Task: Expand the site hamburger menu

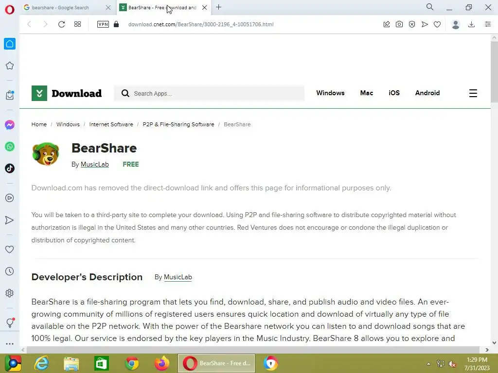Action: point(473,93)
